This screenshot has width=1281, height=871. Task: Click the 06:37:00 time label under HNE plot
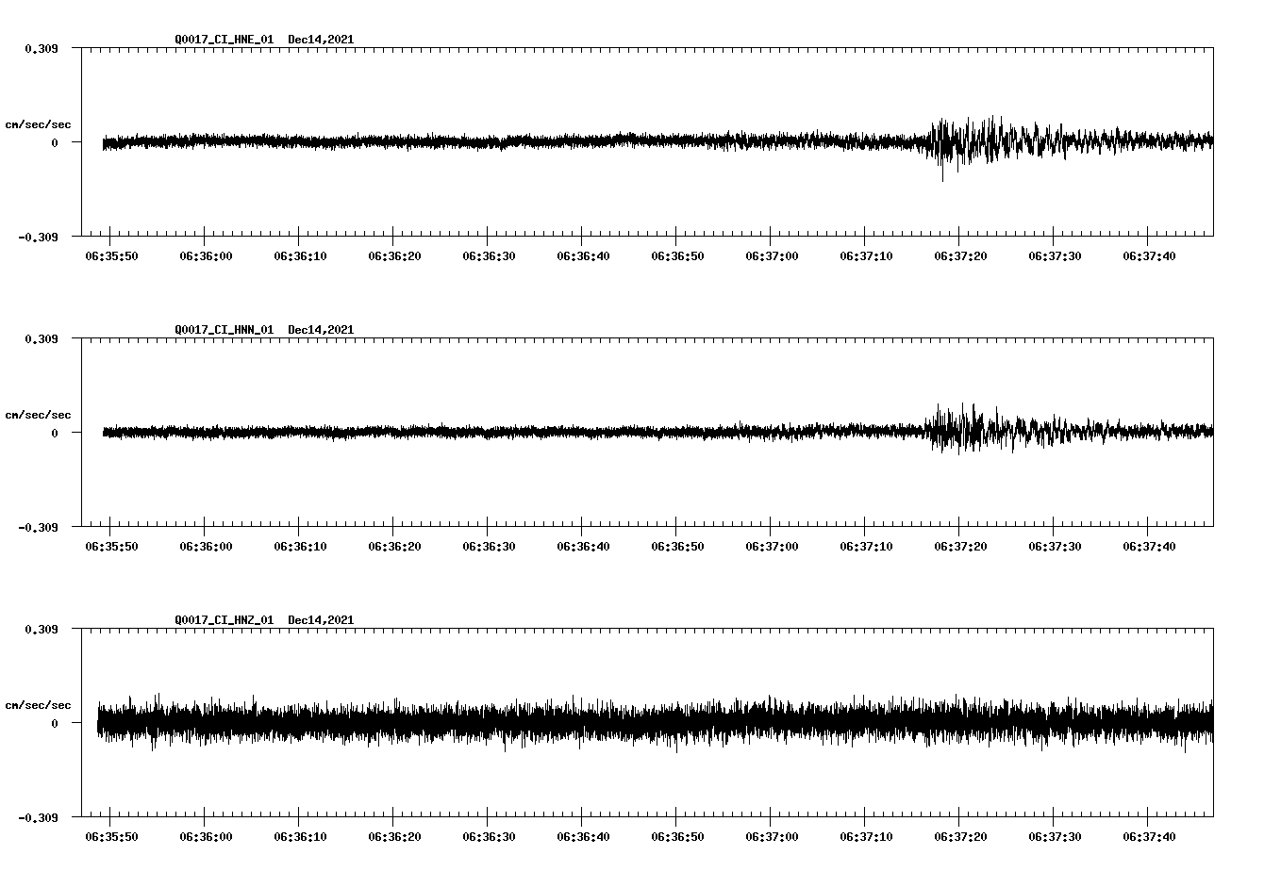pyautogui.click(x=772, y=256)
